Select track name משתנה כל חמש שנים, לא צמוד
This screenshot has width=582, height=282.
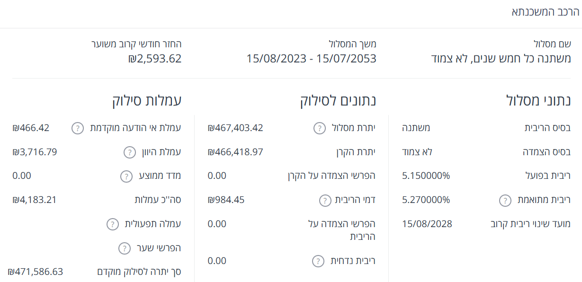(501, 59)
